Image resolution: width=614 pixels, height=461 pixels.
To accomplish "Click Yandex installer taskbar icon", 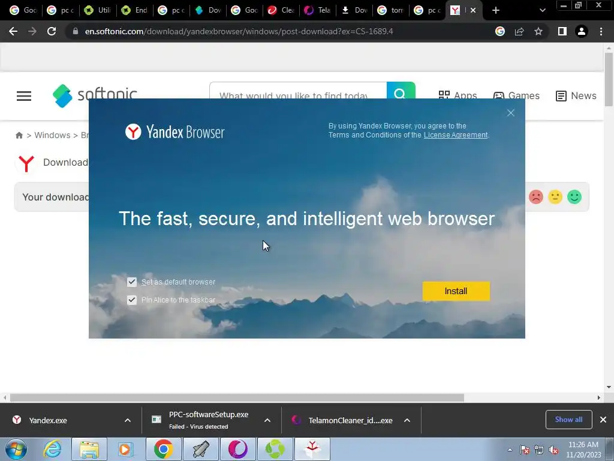I will [x=312, y=449].
